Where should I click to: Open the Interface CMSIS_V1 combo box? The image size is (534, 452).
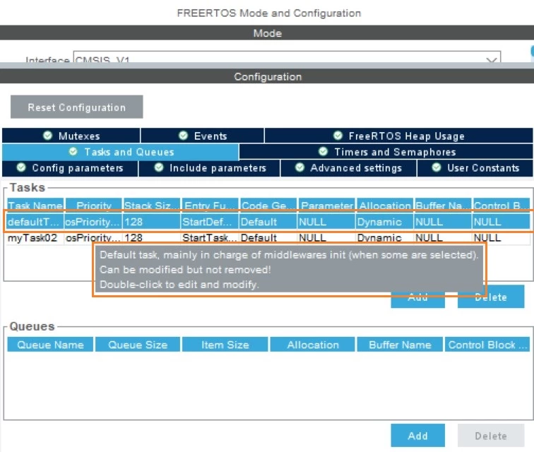[x=287, y=57]
